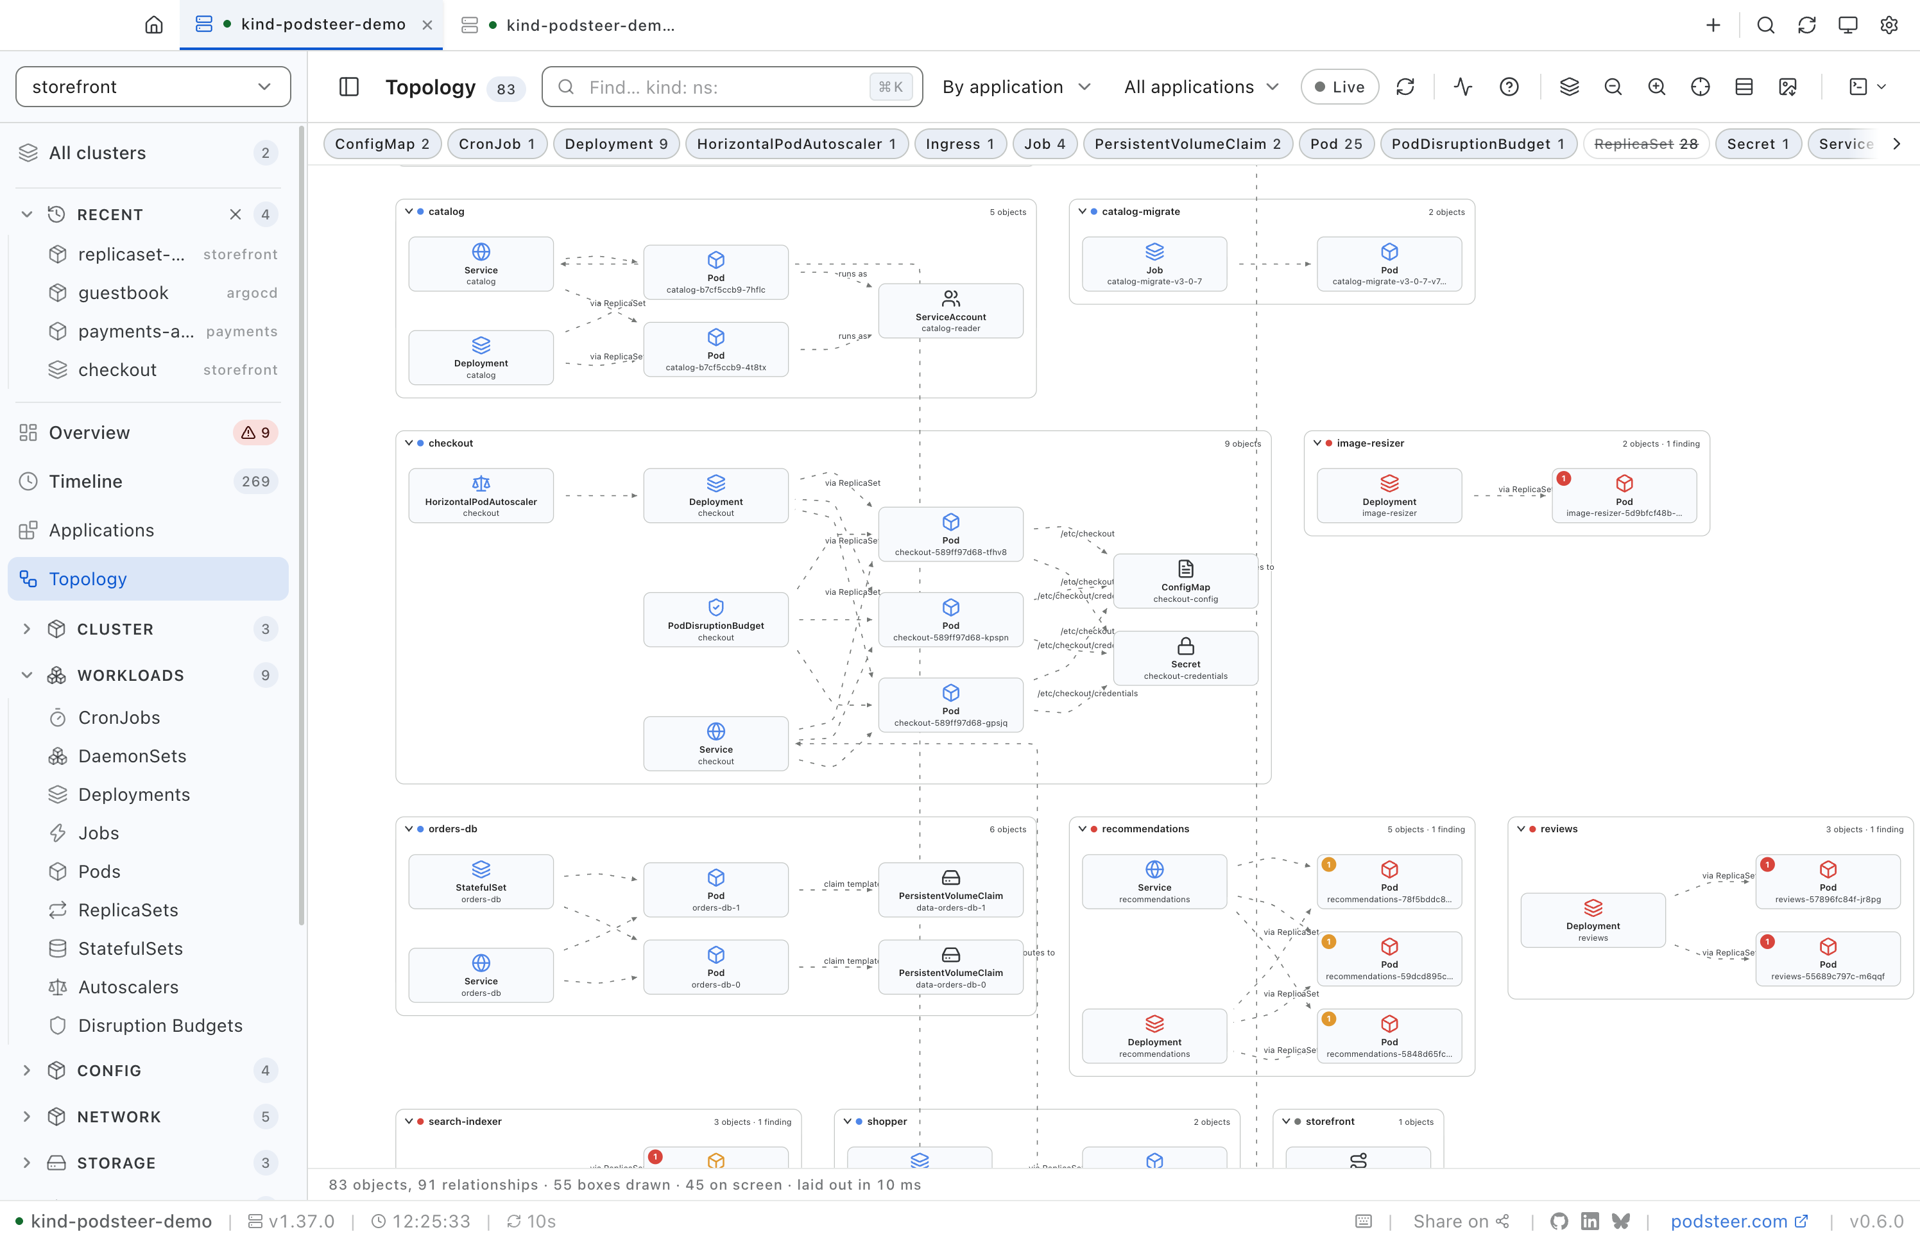The image size is (1920, 1241).
Task: Toggle the Pod 25 filter chip
Action: [1336, 144]
